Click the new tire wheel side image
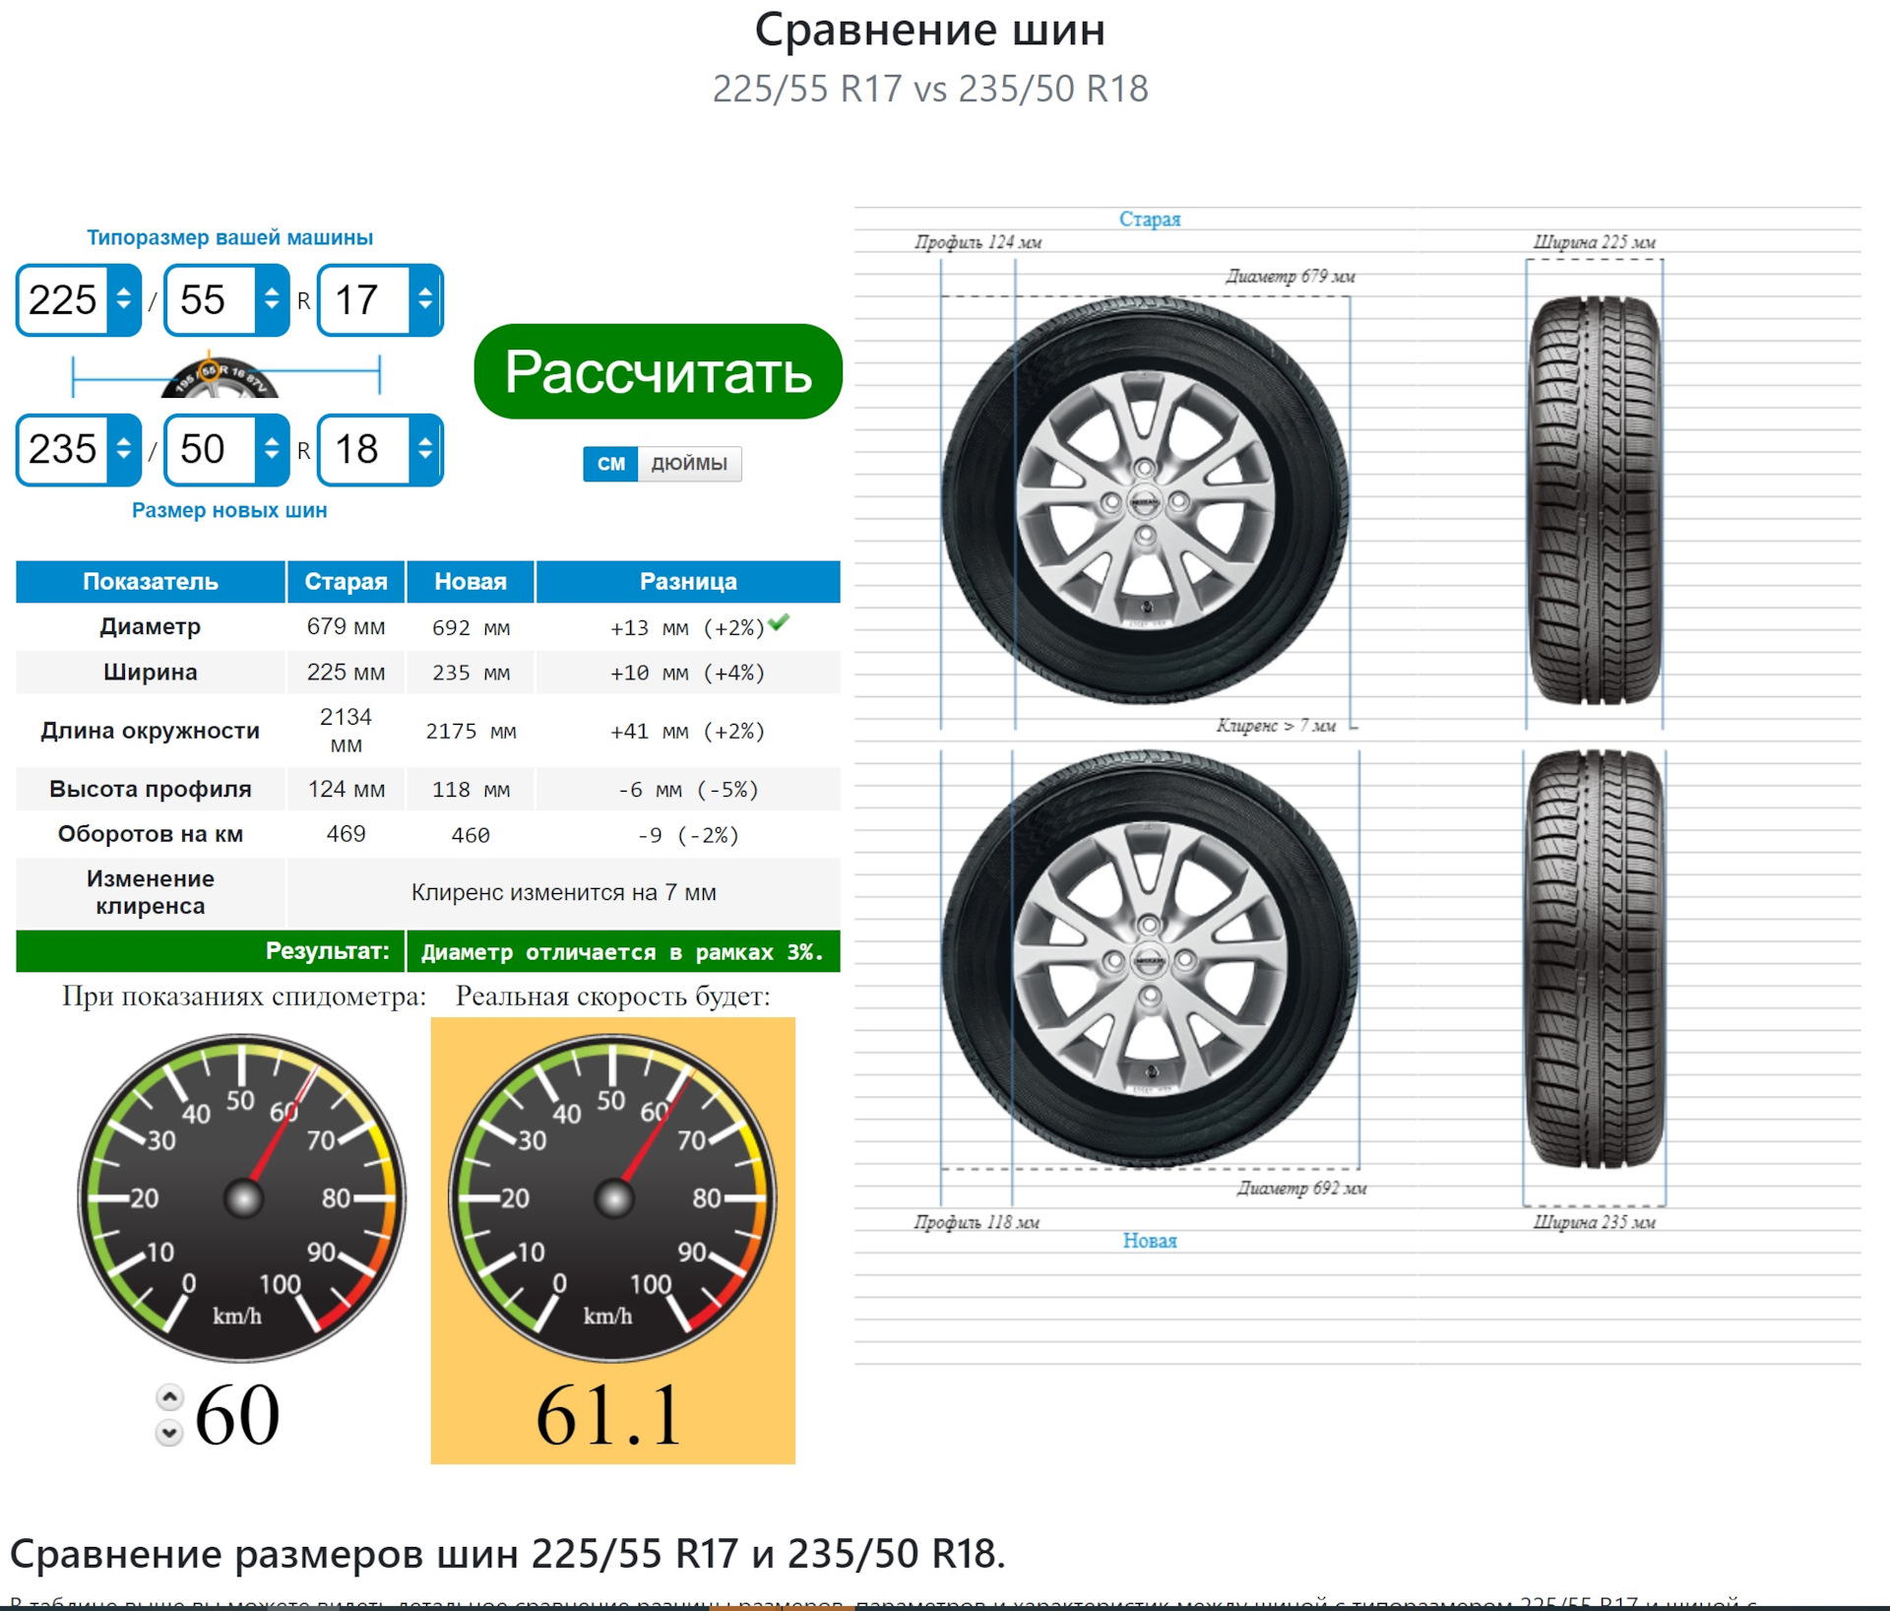This screenshot has height=1611, width=1890. click(x=1149, y=958)
